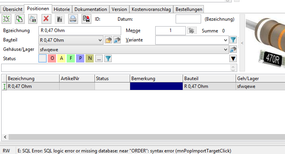Open the Bestellungen tab
Viewport: 285px width, 154px height.
click(x=189, y=9)
